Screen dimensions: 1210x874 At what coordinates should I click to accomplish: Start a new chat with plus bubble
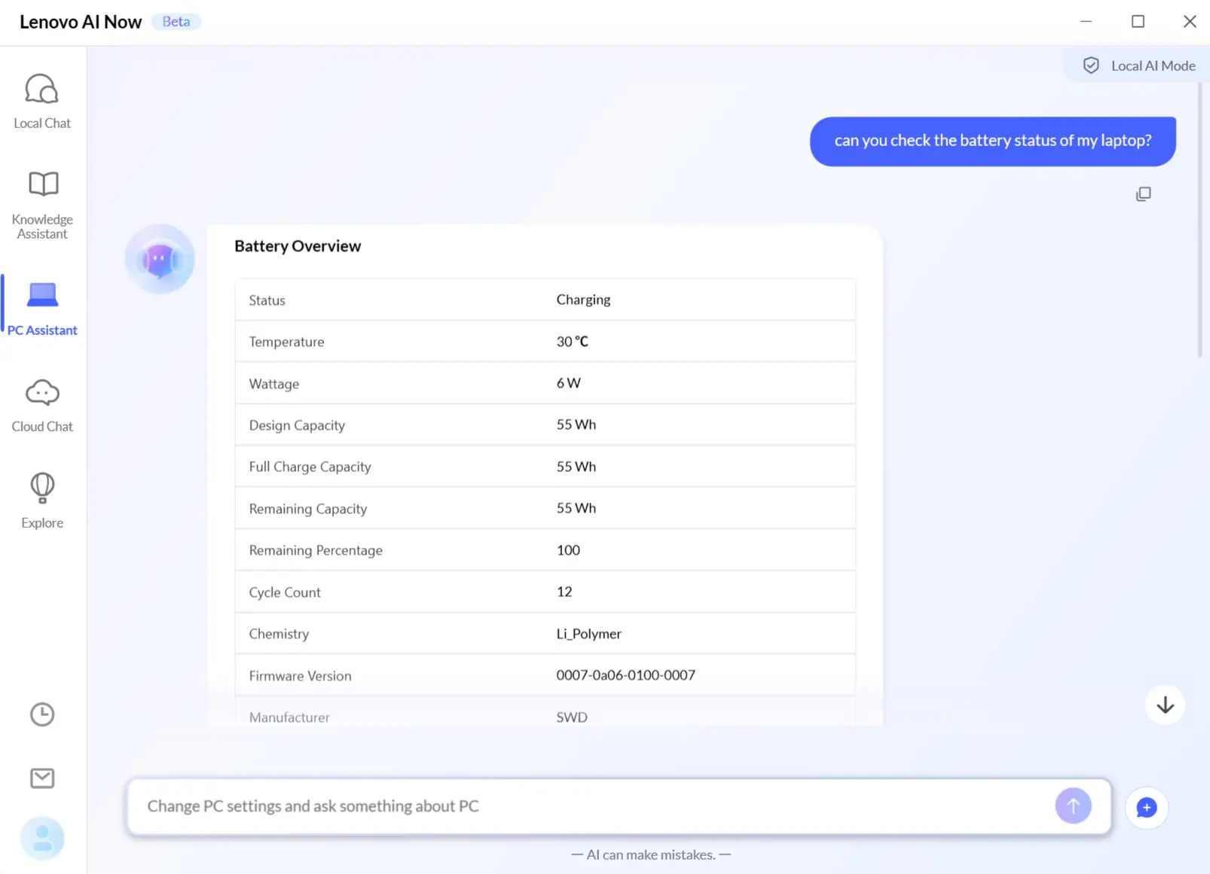click(1146, 808)
